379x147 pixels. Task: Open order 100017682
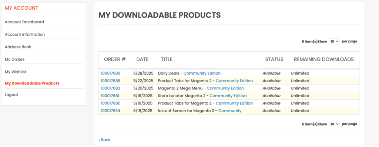click(110, 88)
